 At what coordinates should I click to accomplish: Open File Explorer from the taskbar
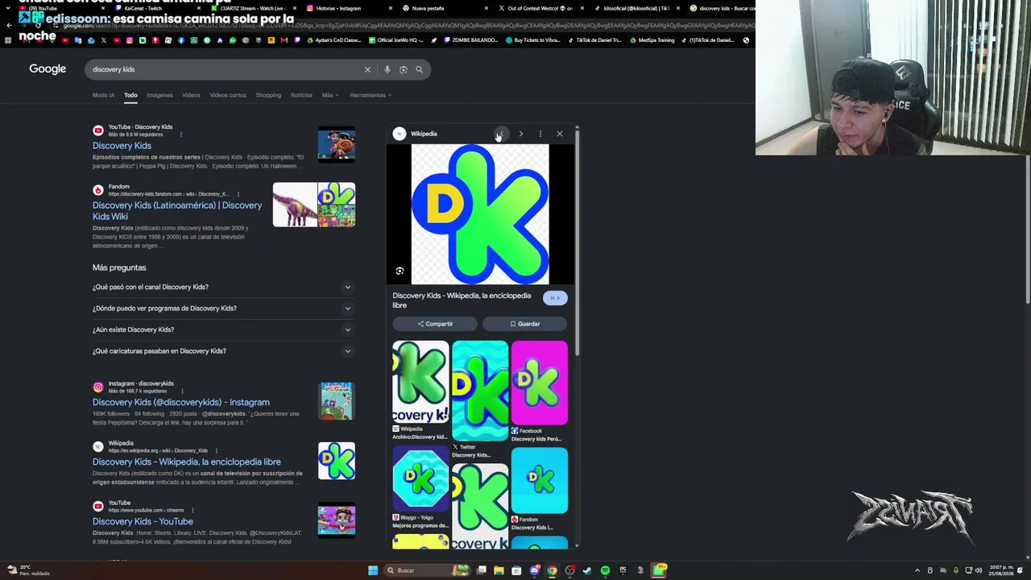click(x=499, y=570)
